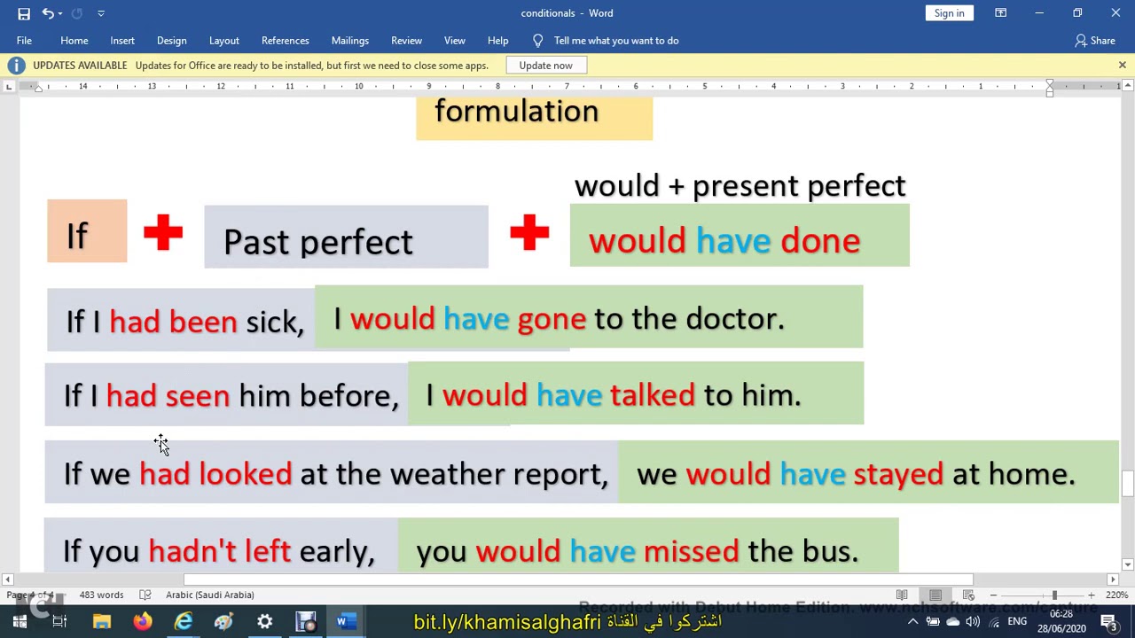Click the Update now button
This screenshot has width=1135, height=638.
546,66
